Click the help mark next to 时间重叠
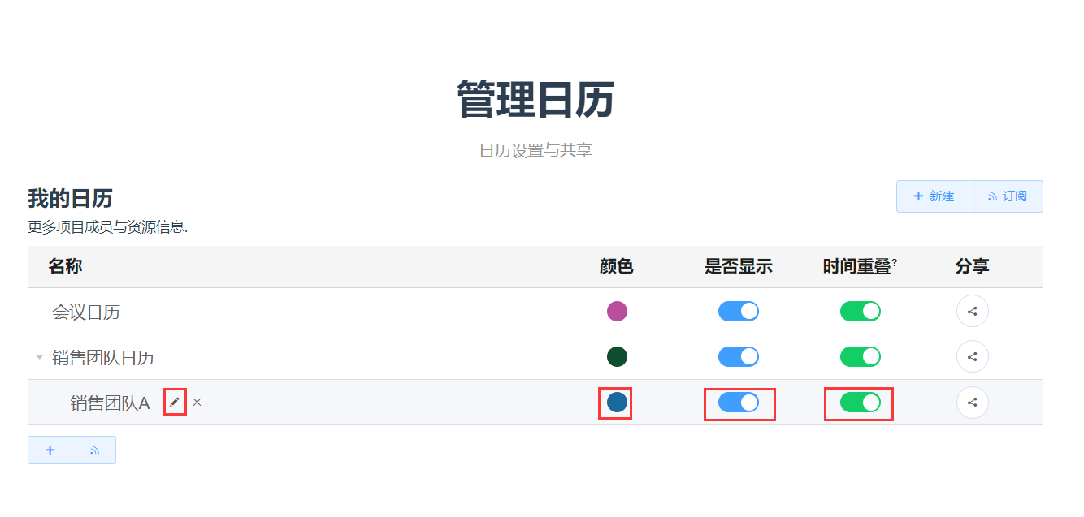 pos(895,262)
